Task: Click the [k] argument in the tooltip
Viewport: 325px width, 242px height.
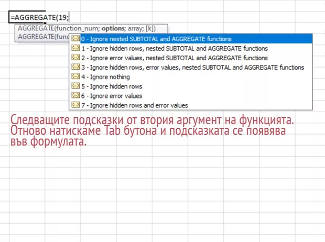Action: [x=149, y=29]
